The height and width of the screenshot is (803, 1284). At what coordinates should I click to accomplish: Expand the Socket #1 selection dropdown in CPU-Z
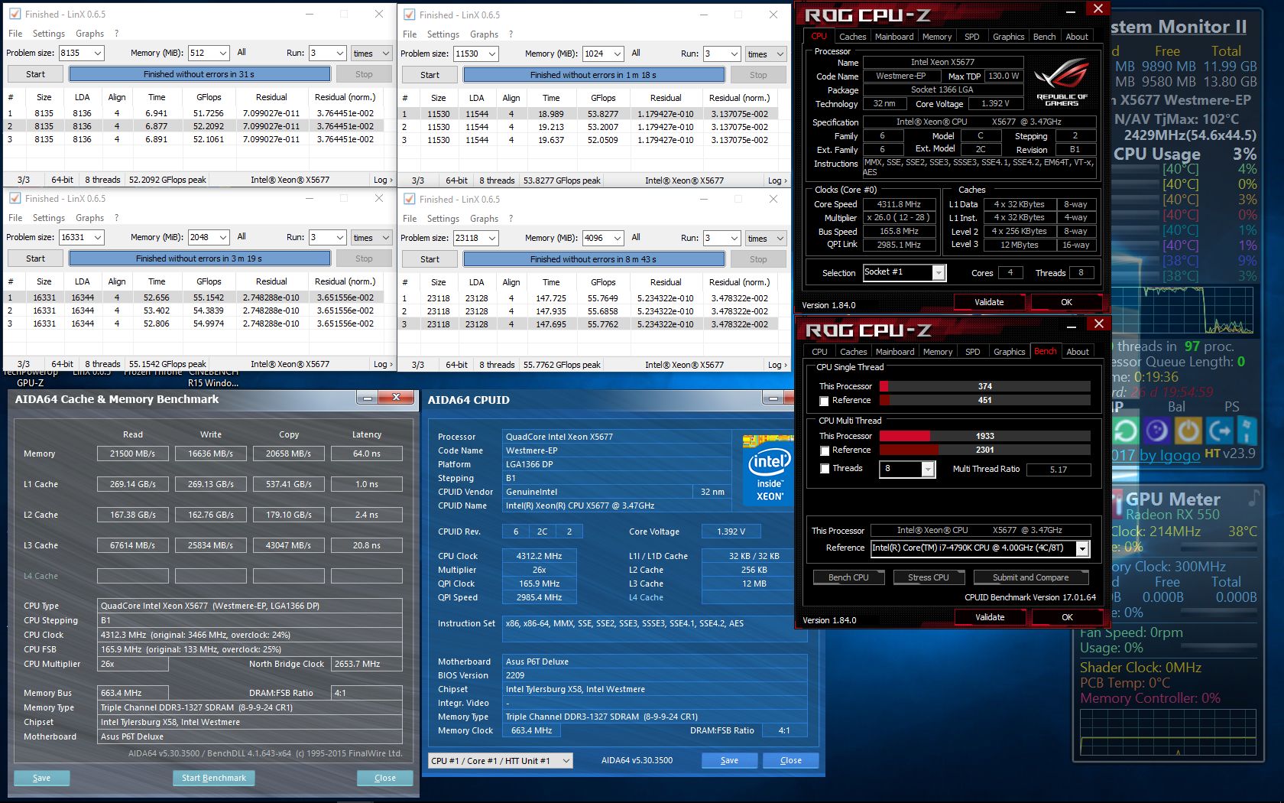[939, 273]
